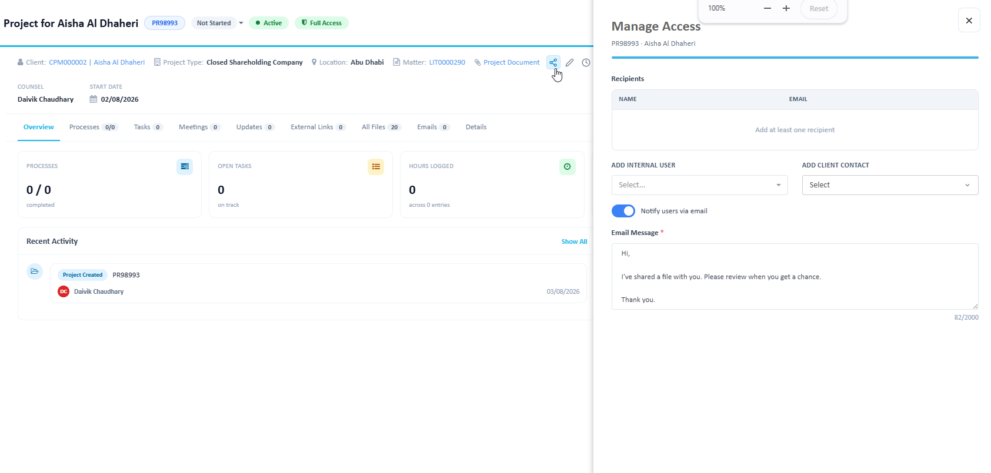The width and height of the screenshot is (991, 473).
Task: Click the Processes card list icon
Action: point(185,167)
